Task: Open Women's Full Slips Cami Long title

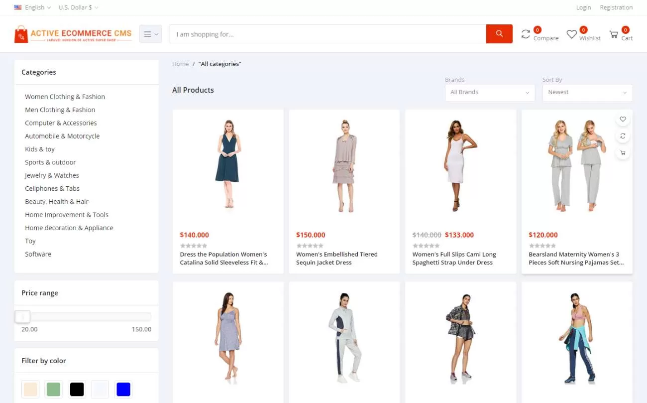Action: pyautogui.click(x=454, y=259)
